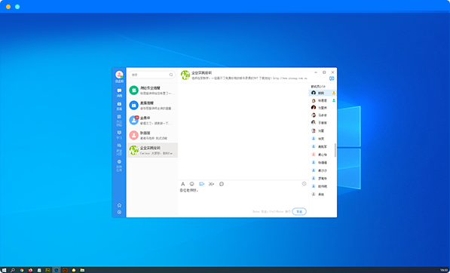Open the pink avatar contact conversation

(152, 135)
